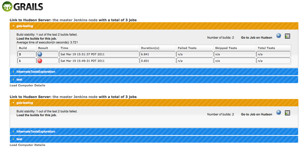Open 'Go to Job on Hudson' in lower panel

point(257,114)
